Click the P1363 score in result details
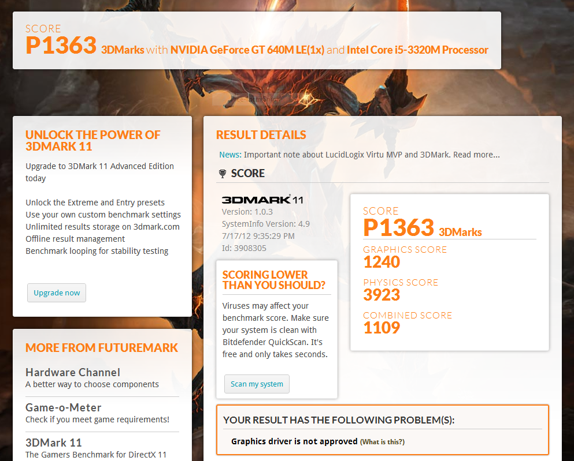This screenshot has height=461, width=574. (x=399, y=227)
